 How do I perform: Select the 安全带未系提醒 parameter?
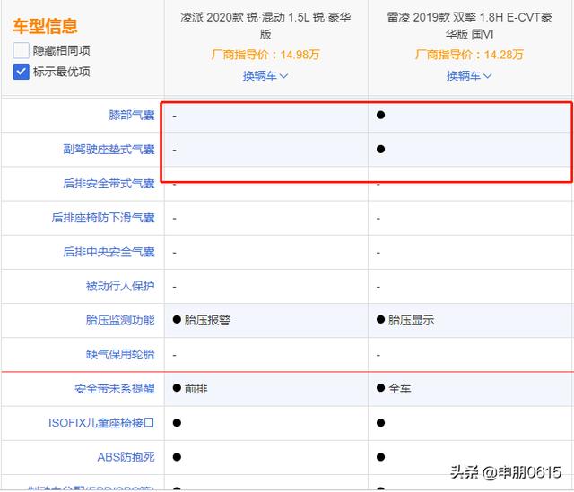click(x=114, y=389)
